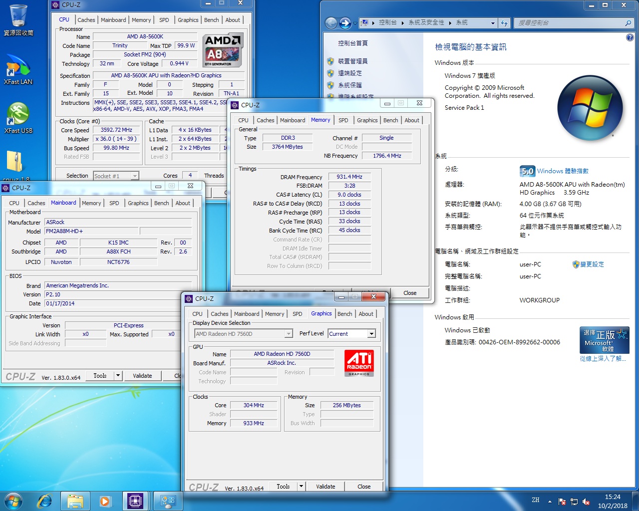
Task: Open Windows Explorer from the taskbar
Action: pos(75,501)
